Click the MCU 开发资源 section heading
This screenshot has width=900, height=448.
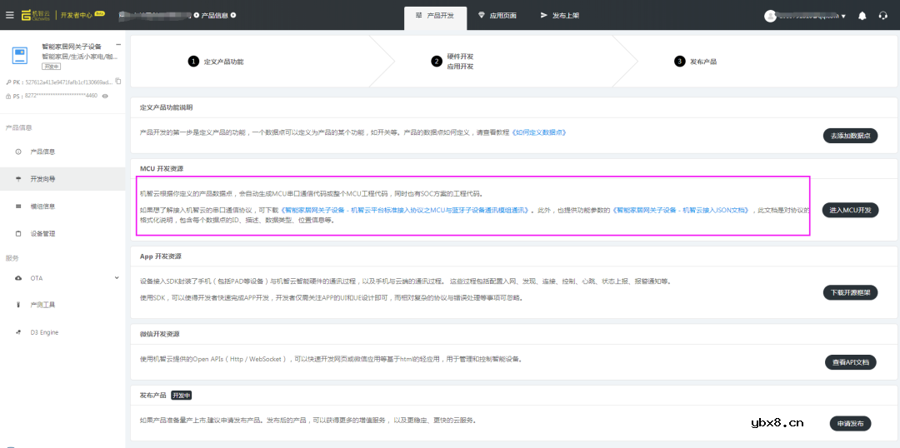(x=162, y=169)
